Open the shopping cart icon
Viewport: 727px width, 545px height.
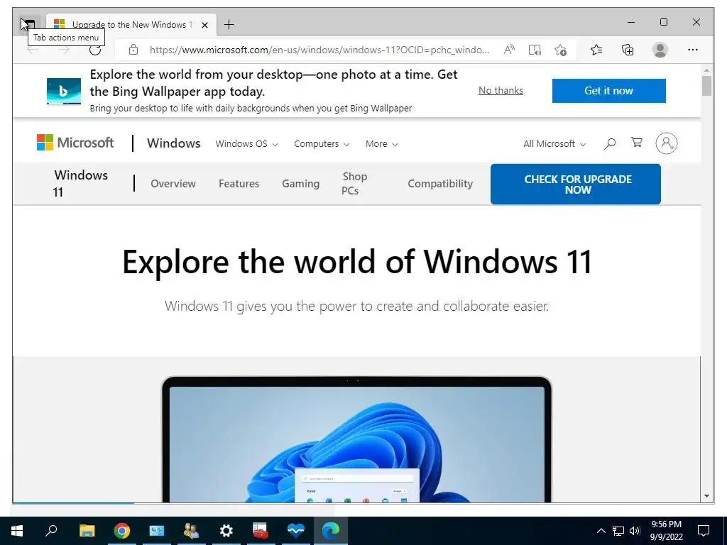pyautogui.click(x=637, y=142)
